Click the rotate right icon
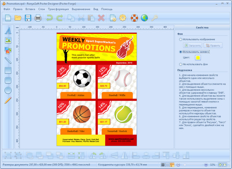The height and width of the screenshot is (169, 232). pyautogui.click(x=103, y=155)
